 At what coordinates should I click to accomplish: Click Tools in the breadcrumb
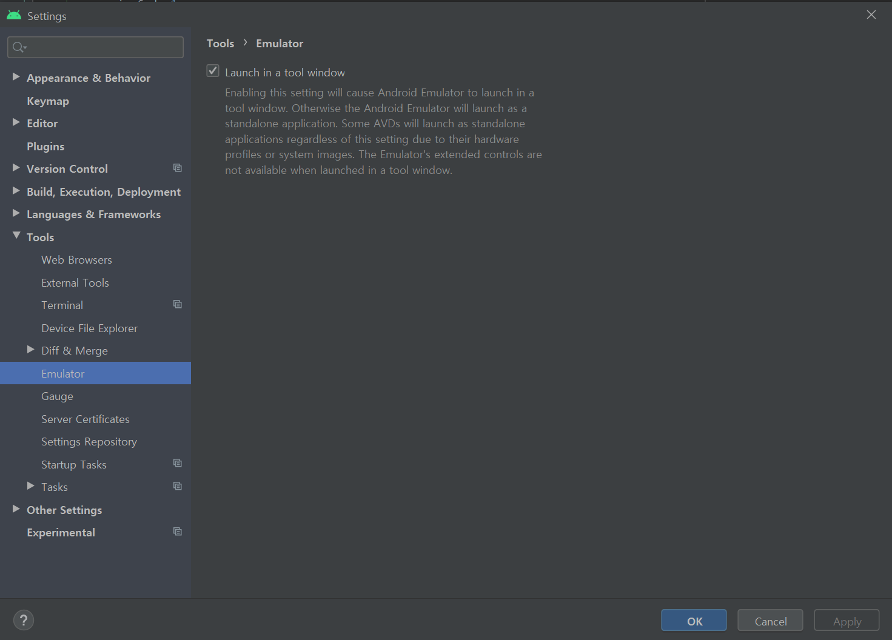pyautogui.click(x=220, y=43)
